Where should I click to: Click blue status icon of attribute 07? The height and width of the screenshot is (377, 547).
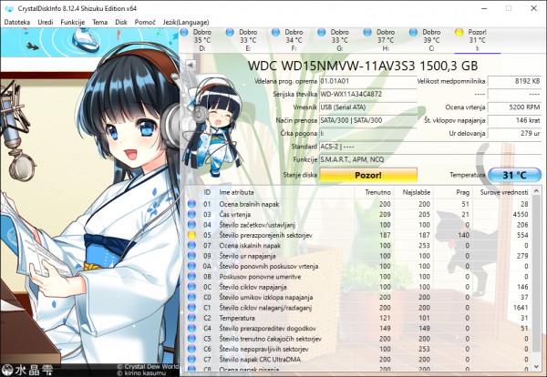(191, 246)
